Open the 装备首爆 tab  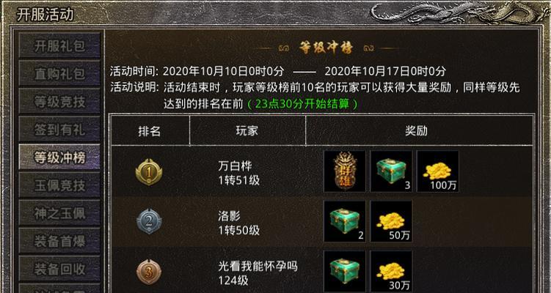coord(59,241)
